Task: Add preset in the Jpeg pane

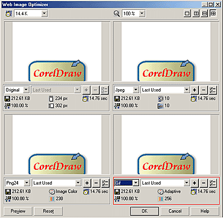Action: point(195,90)
